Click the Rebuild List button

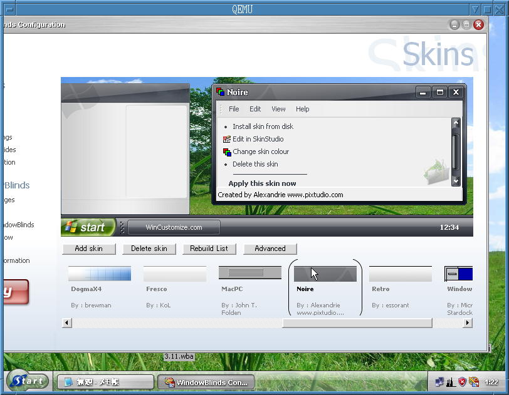click(209, 249)
